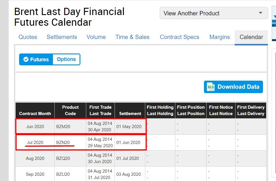Screen dimensions: 276x181
Task: Open the Quotes tab
Action: coord(28,37)
